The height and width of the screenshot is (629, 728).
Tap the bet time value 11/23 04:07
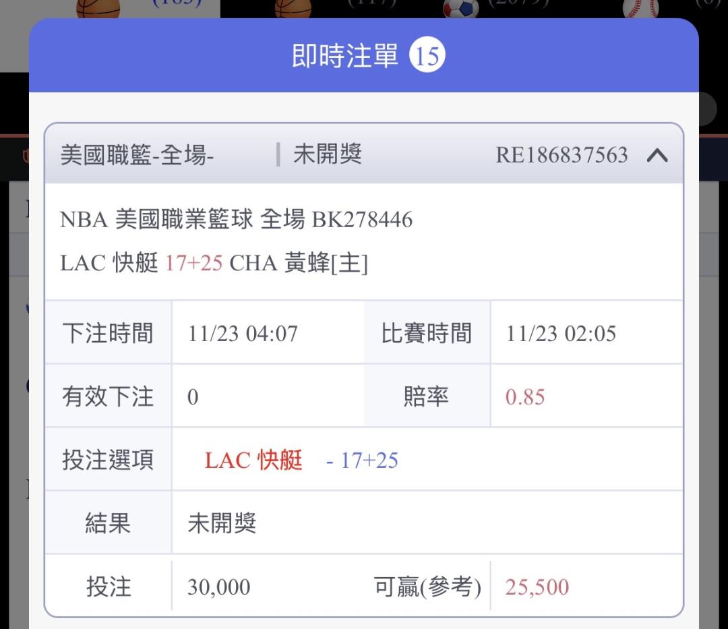(x=243, y=334)
